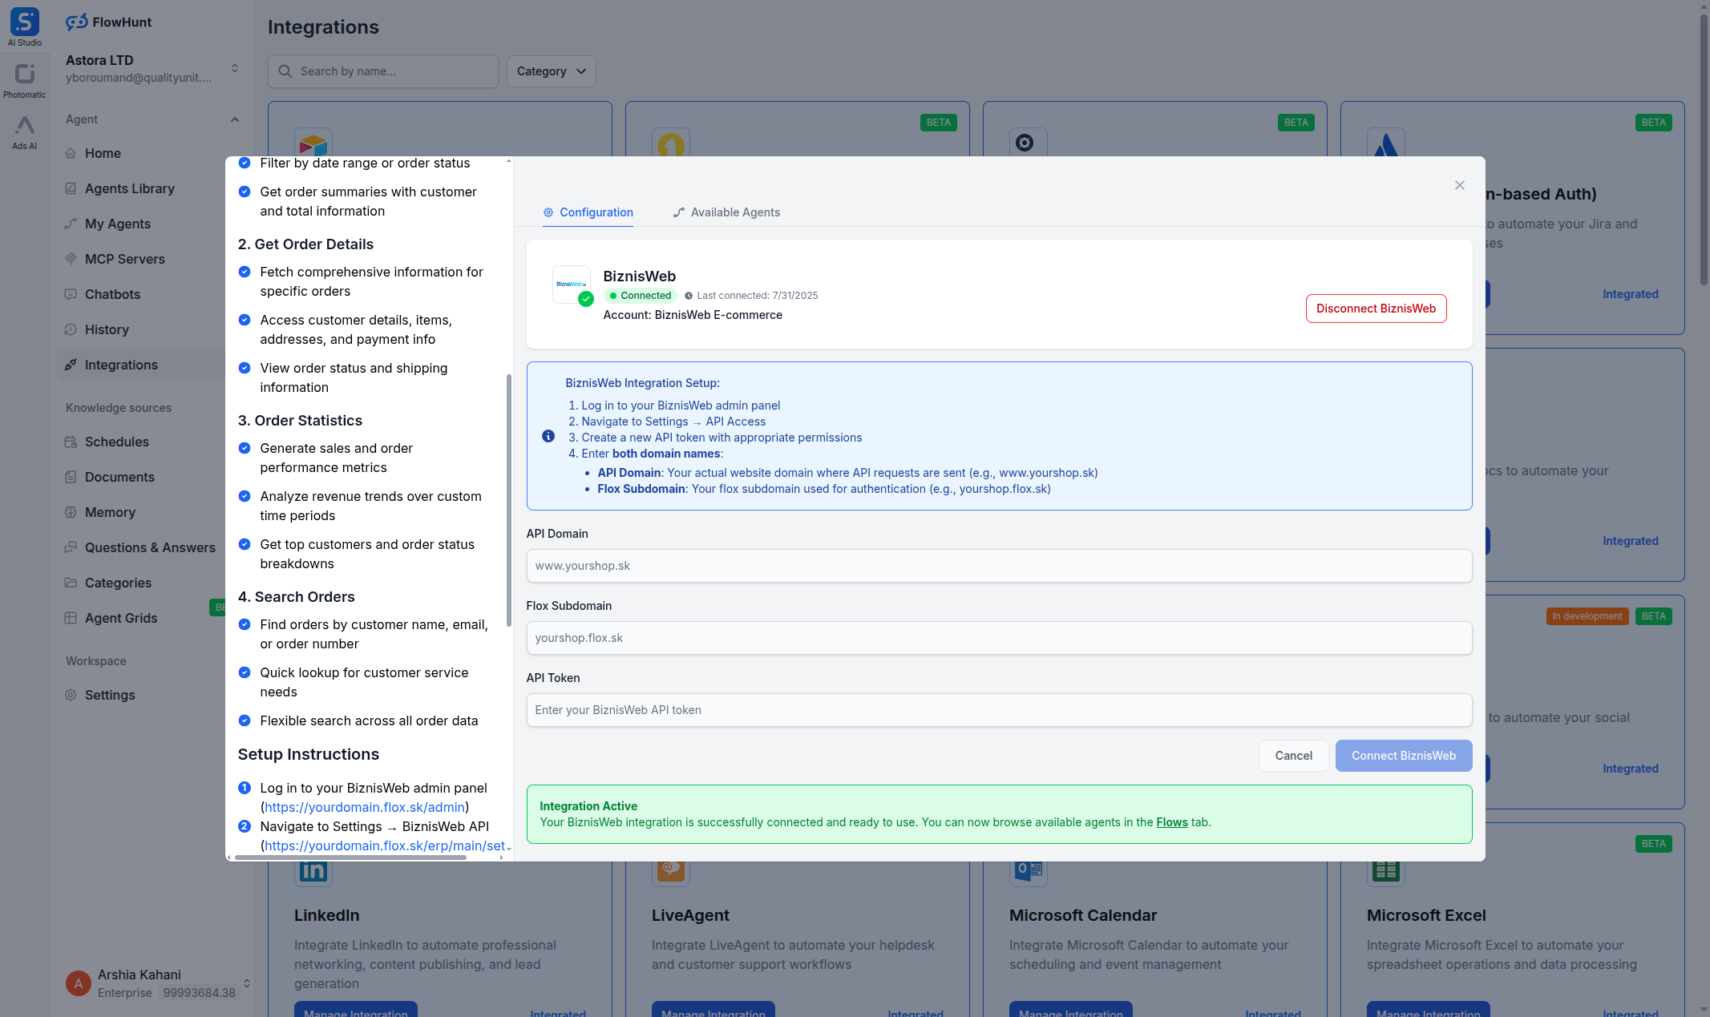Click Disconnect BiznisWeb

[x=1376, y=308]
